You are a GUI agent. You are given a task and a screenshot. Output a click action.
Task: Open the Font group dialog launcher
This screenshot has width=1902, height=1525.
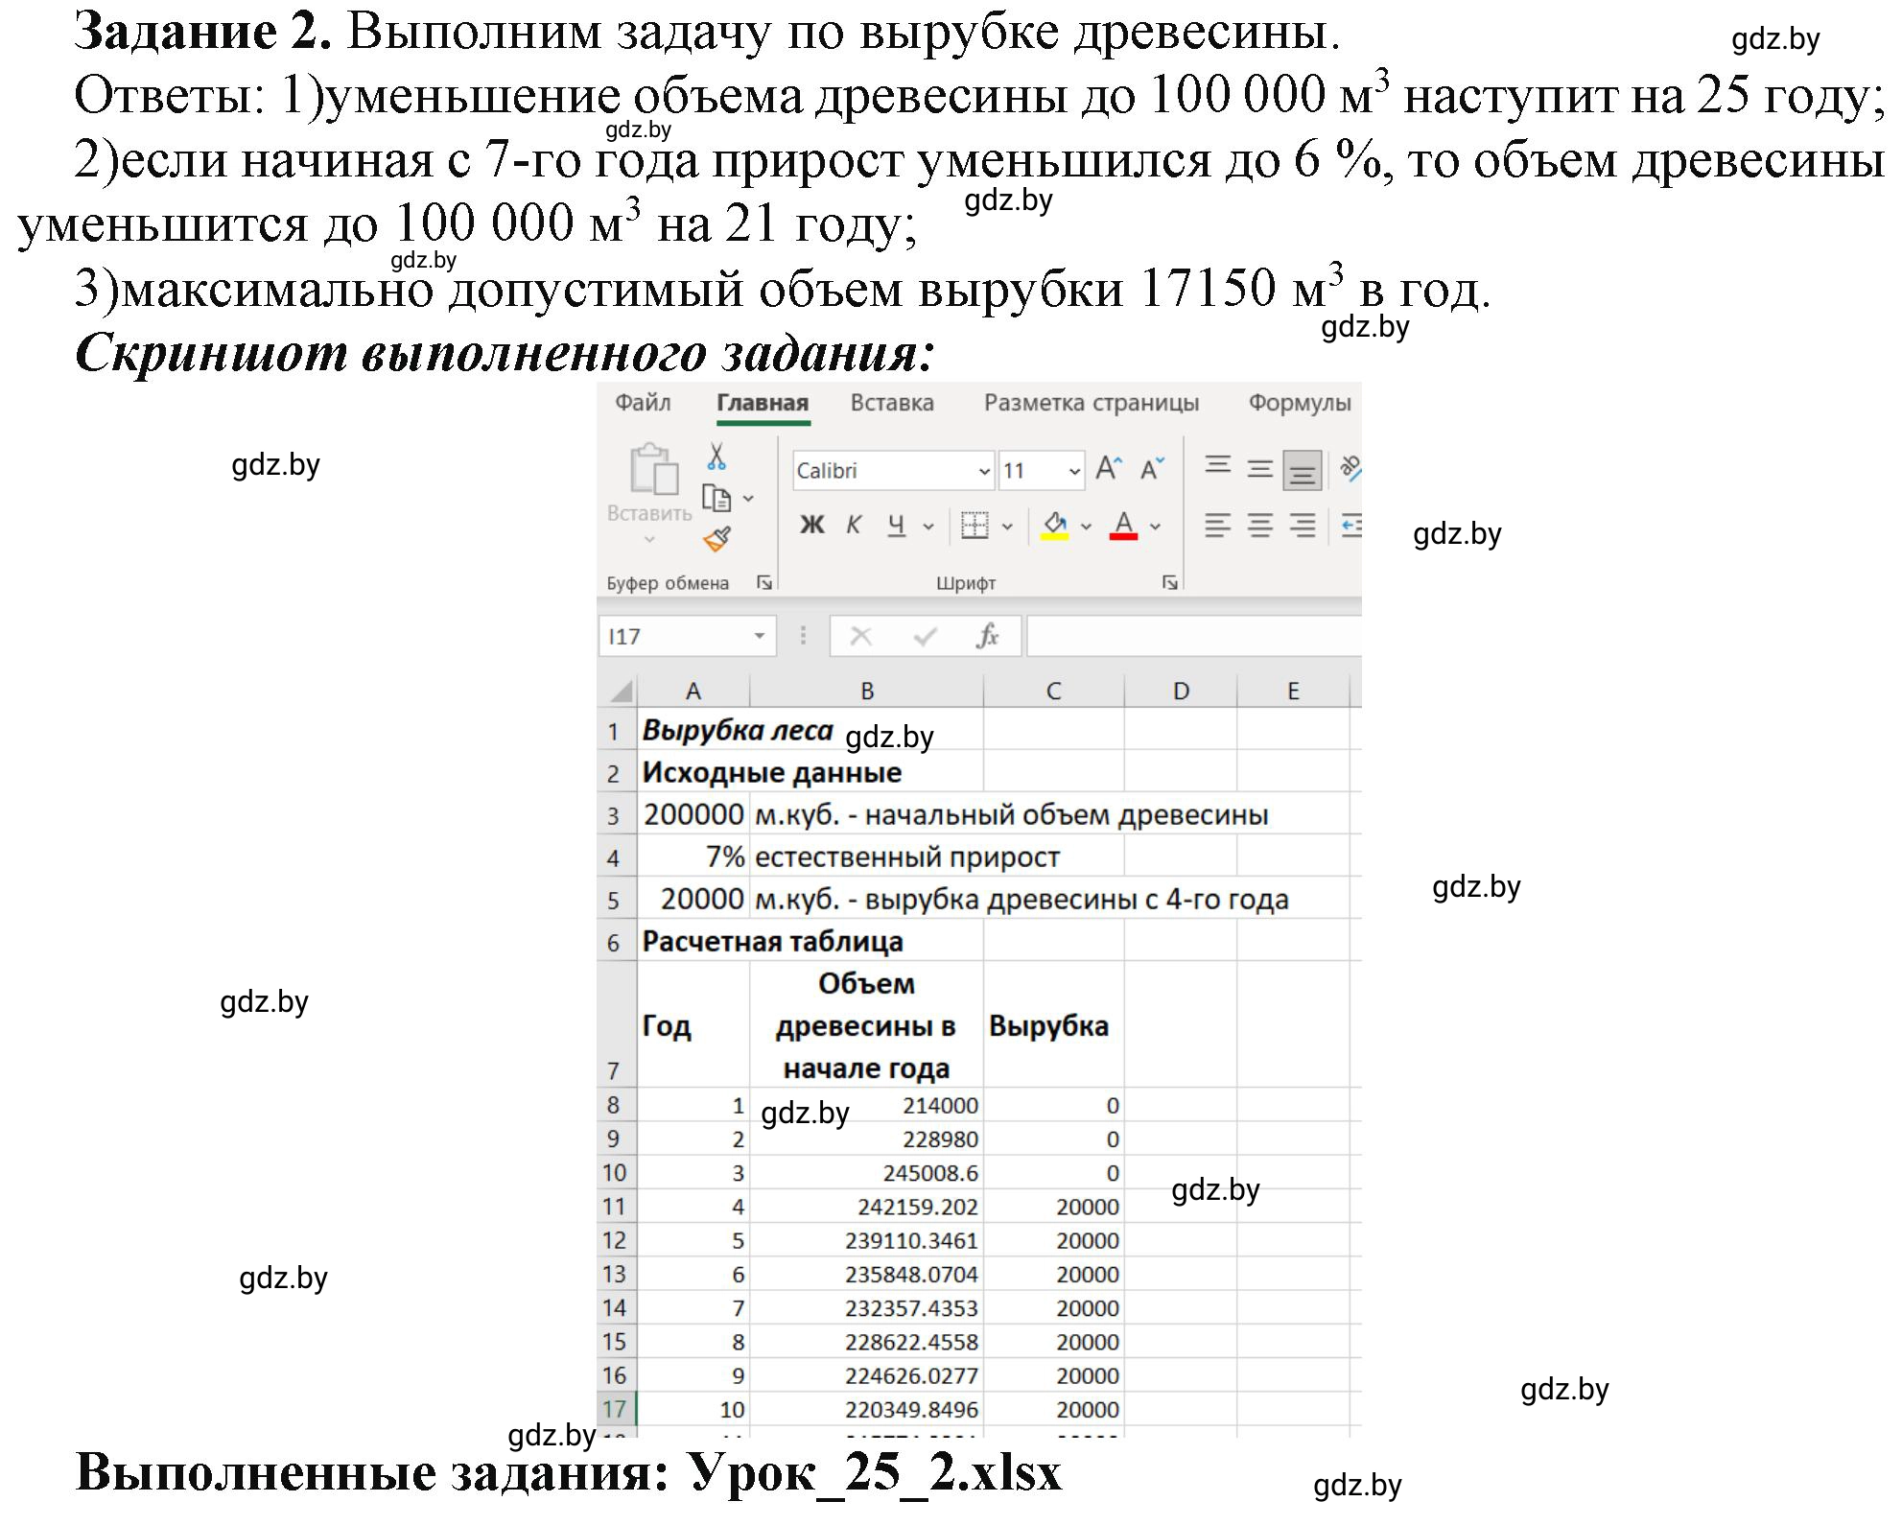1169,582
